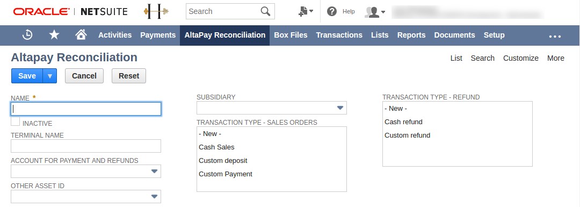Open the Search link near Customize
The image size is (580, 207).
click(x=483, y=58)
